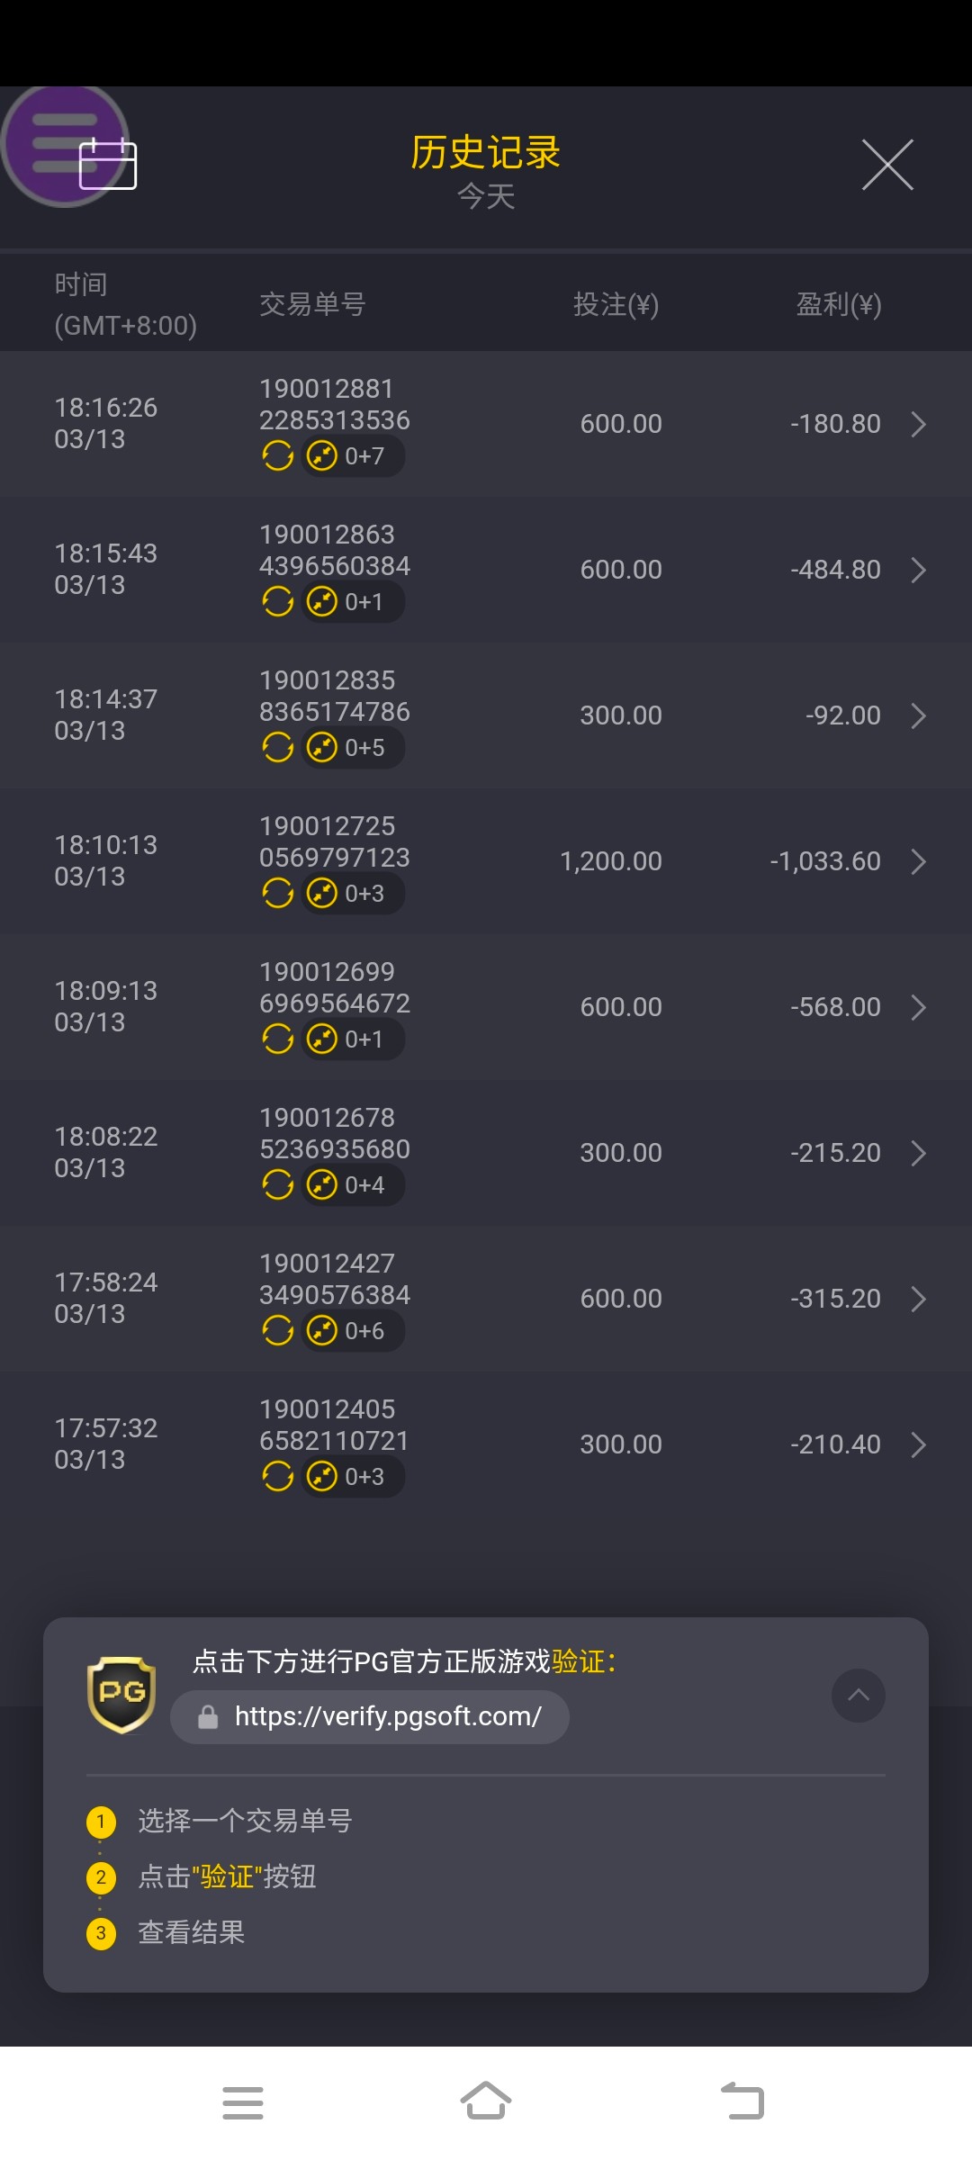Open the calendar date picker icon

[108, 165]
